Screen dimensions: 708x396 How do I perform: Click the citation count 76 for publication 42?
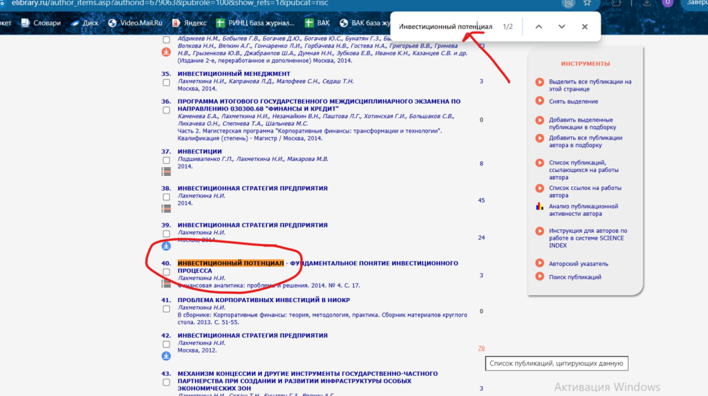pos(481,348)
